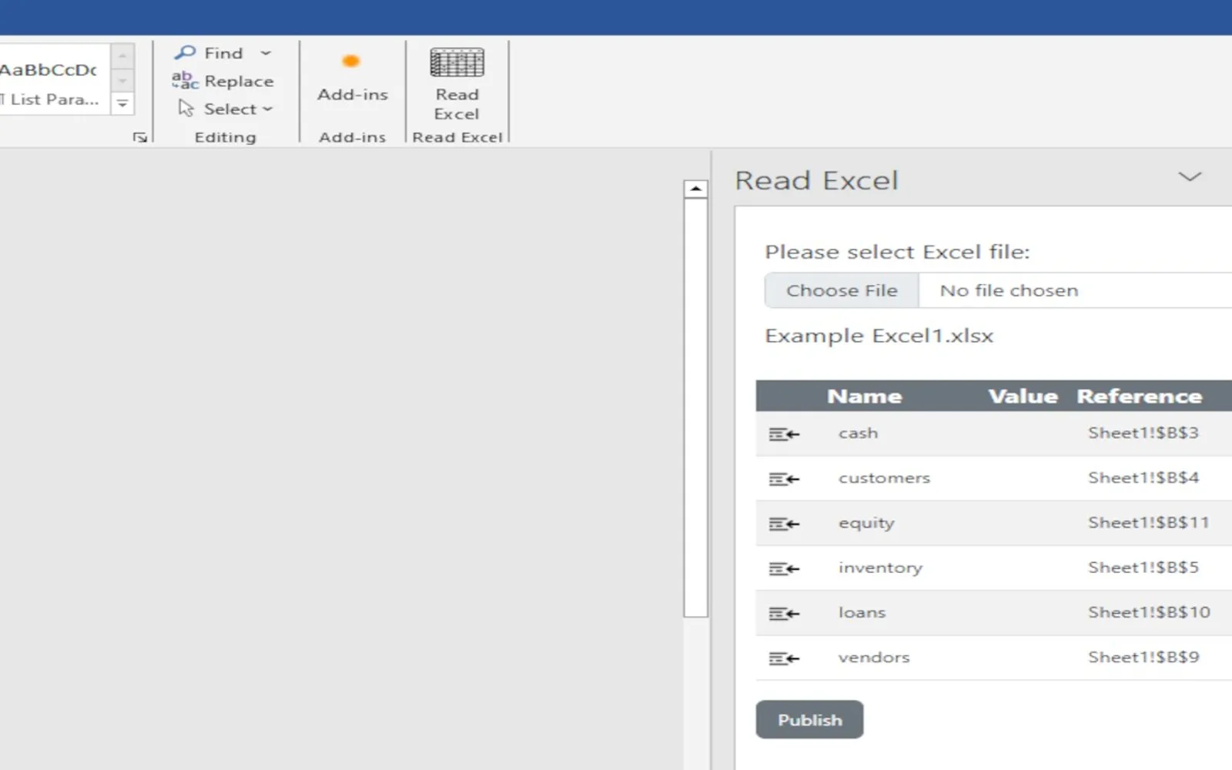The image size is (1232, 770).
Task: Click the Reference column header
Action: point(1139,396)
